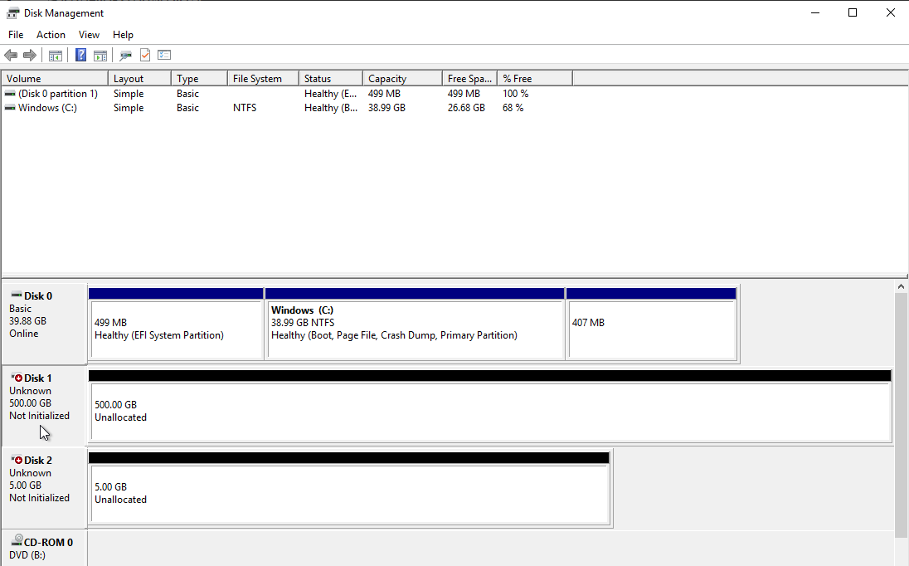This screenshot has height=566, width=909.
Task: Close the Disk Management window
Action: click(891, 12)
